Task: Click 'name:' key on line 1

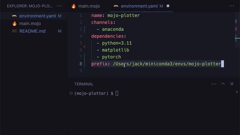Action: (98, 15)
